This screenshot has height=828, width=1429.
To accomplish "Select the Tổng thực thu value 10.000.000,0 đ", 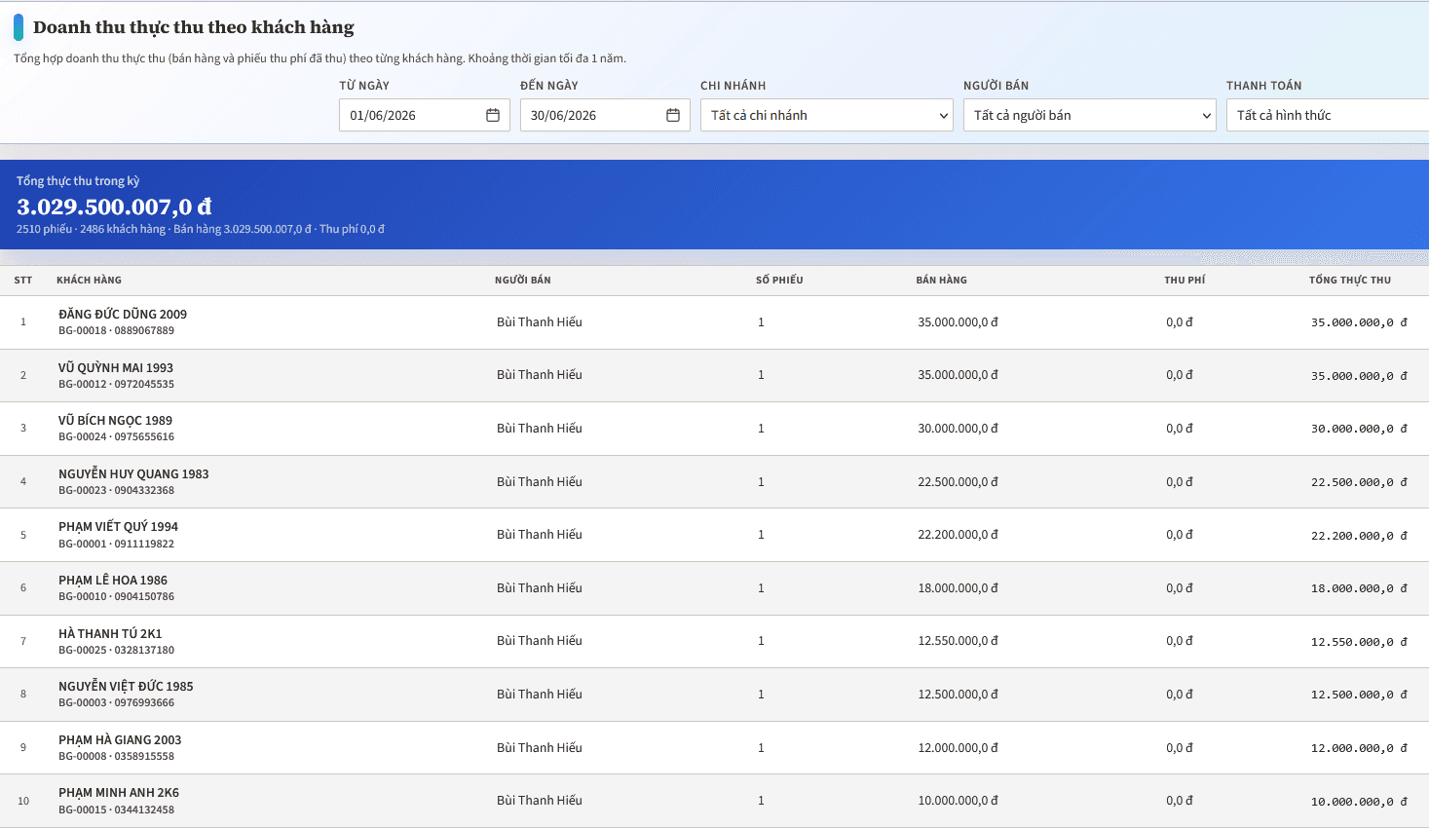I will pyautogui.click(x=1359, y=802).
